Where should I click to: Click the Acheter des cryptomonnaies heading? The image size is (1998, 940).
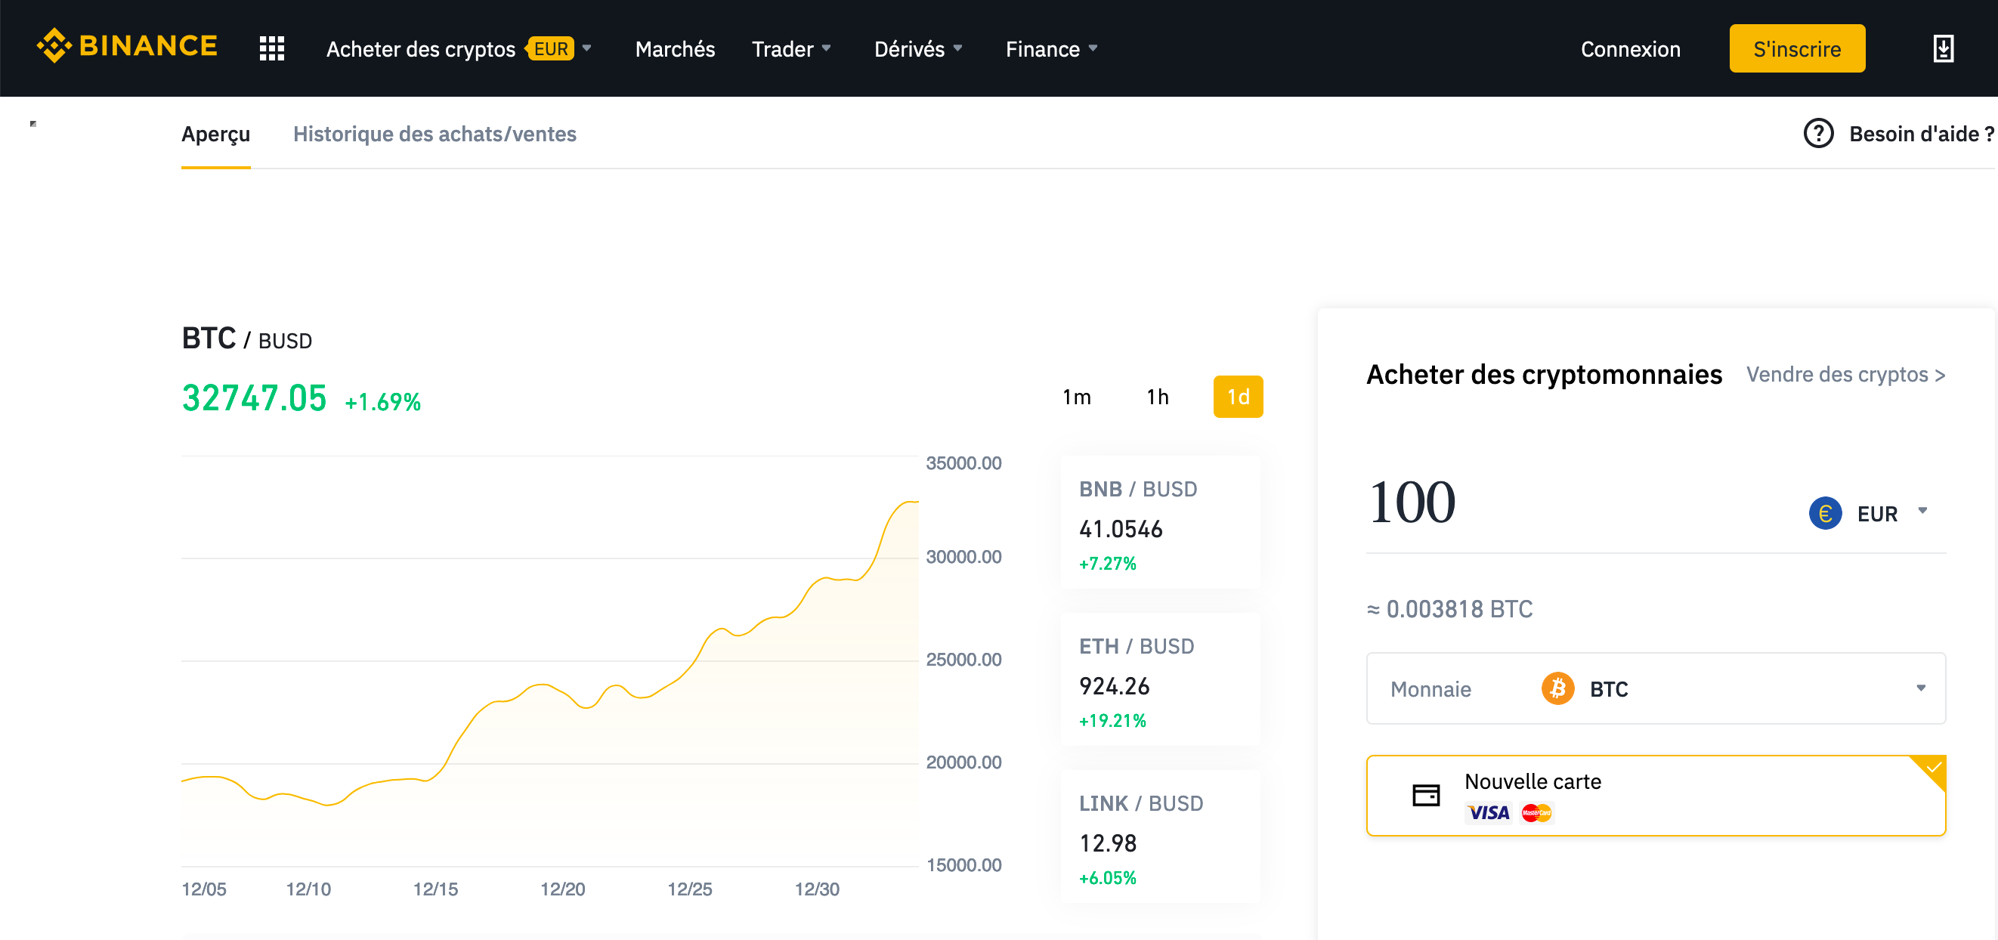tap(1544, 374)
